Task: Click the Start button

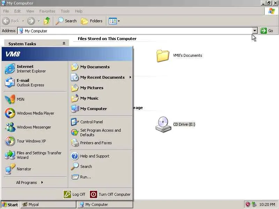Action: tap(10, 205)
